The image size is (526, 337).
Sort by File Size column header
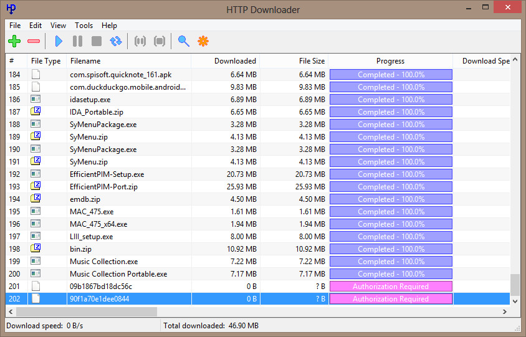(x=294, y=61)
